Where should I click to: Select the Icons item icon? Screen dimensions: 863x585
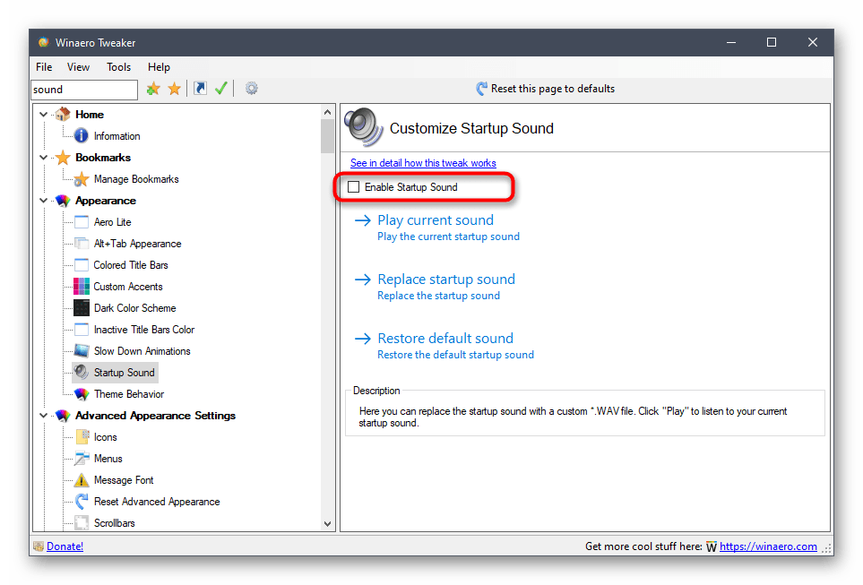click(82, 437)
